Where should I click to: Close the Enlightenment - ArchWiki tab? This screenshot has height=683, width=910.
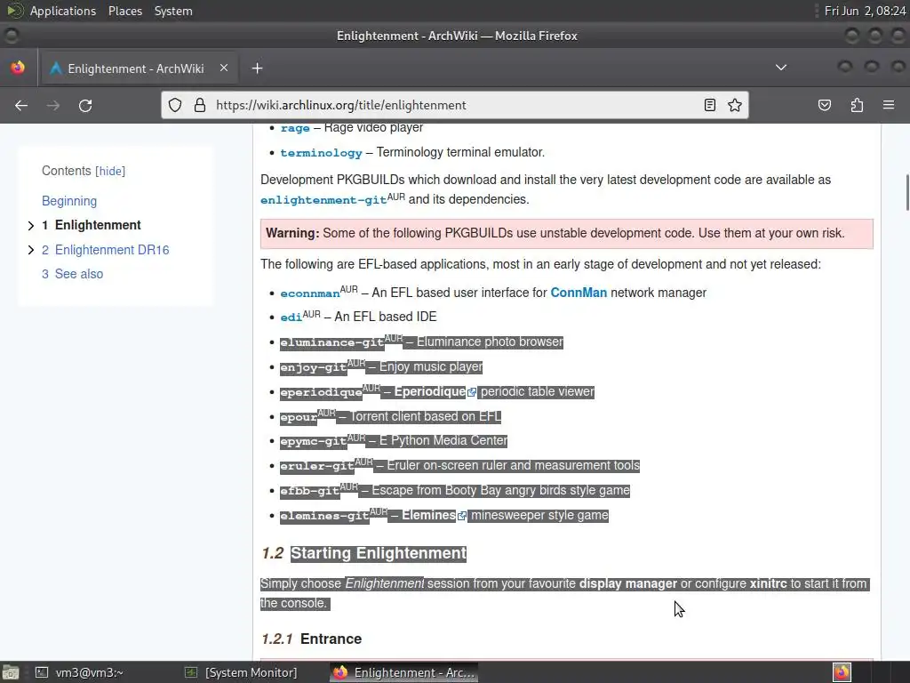coord(223,68)
